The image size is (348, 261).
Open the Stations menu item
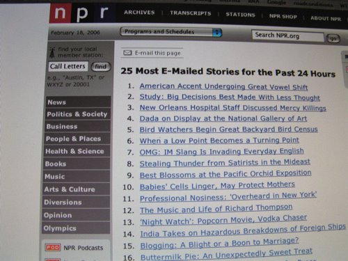240,15
